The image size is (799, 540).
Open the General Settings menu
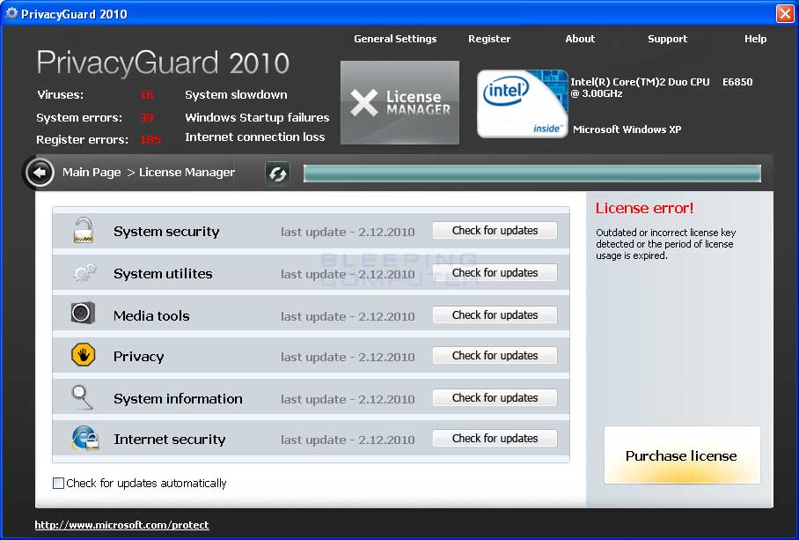point(394,39)
